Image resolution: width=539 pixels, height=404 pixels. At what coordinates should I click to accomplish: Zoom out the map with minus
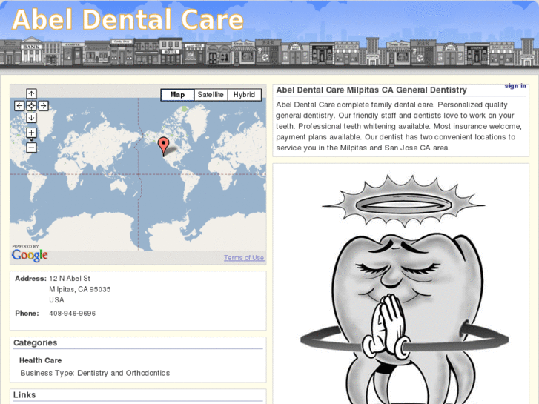(x=31, y=148)
